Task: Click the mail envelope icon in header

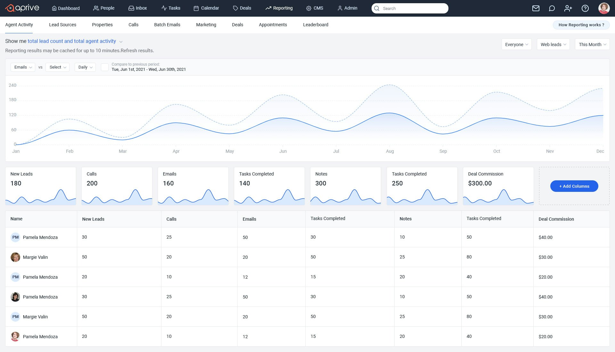Action: click(x=536, y=8)
